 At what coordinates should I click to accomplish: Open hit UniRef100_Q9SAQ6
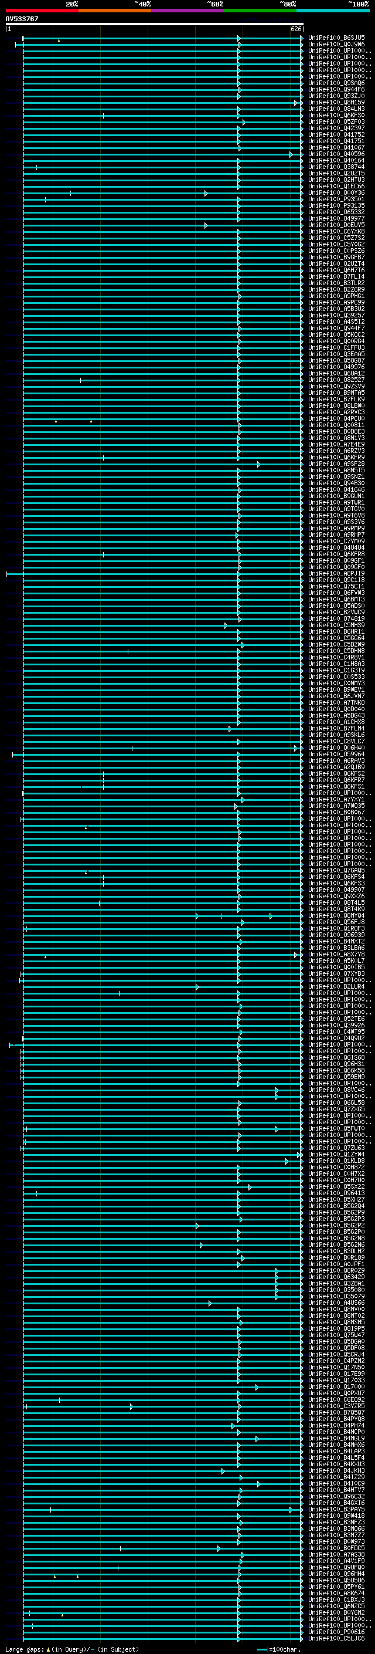click(336, 83)
